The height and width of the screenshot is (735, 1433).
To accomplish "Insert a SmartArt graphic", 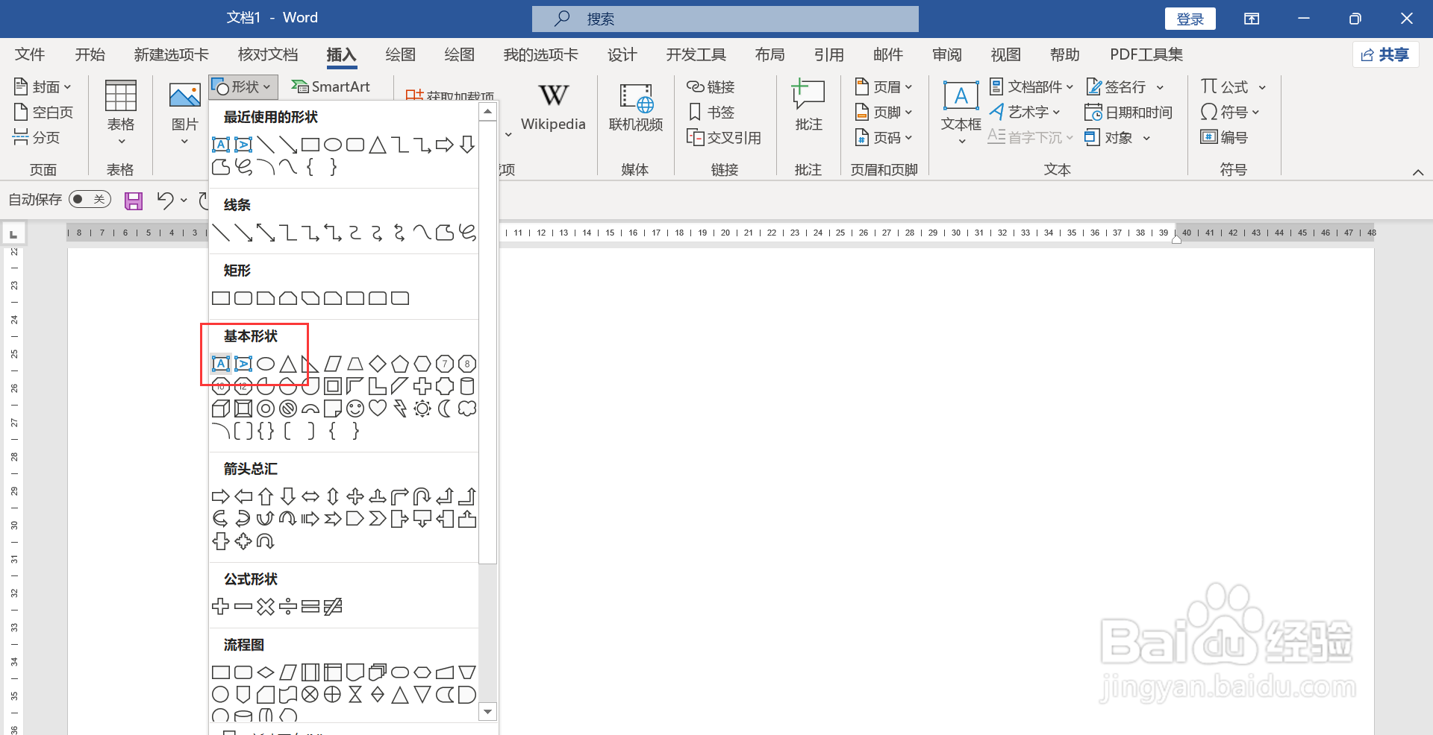I will coord(331,86).
